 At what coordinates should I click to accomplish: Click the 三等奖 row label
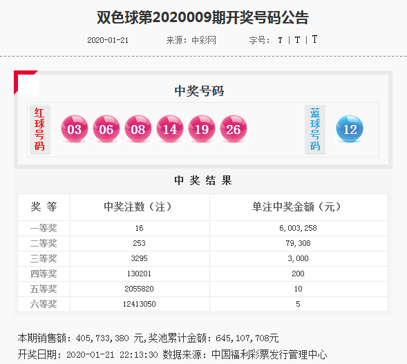[x=44, y=258]
